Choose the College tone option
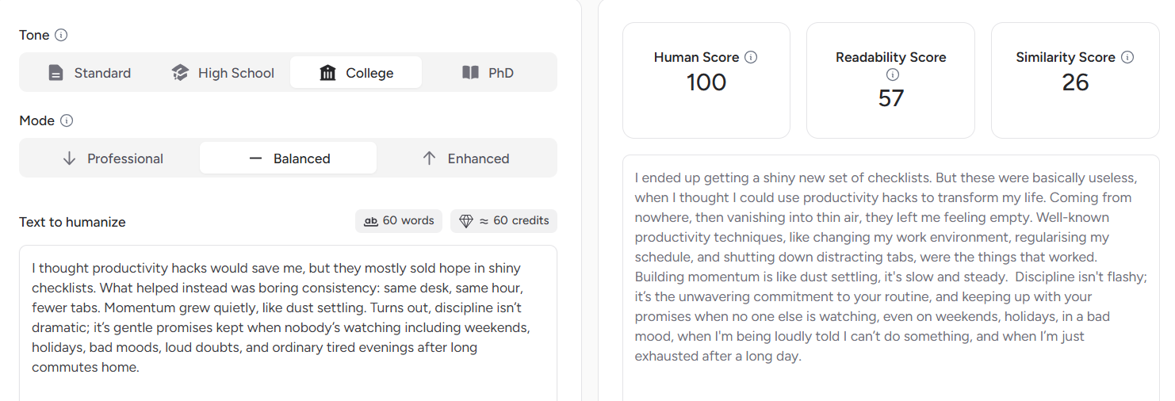1175x401 pixels. (x=356, y=73)
